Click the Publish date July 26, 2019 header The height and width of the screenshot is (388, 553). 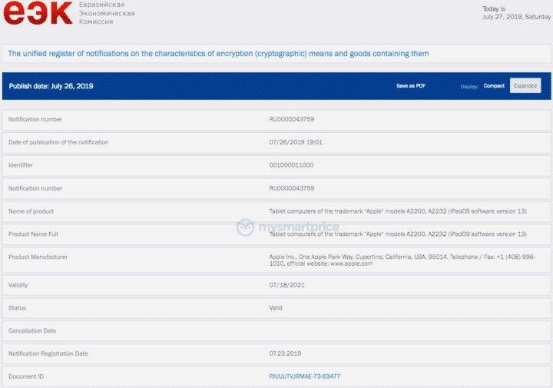pyautogui.click(x=51, y=86)
